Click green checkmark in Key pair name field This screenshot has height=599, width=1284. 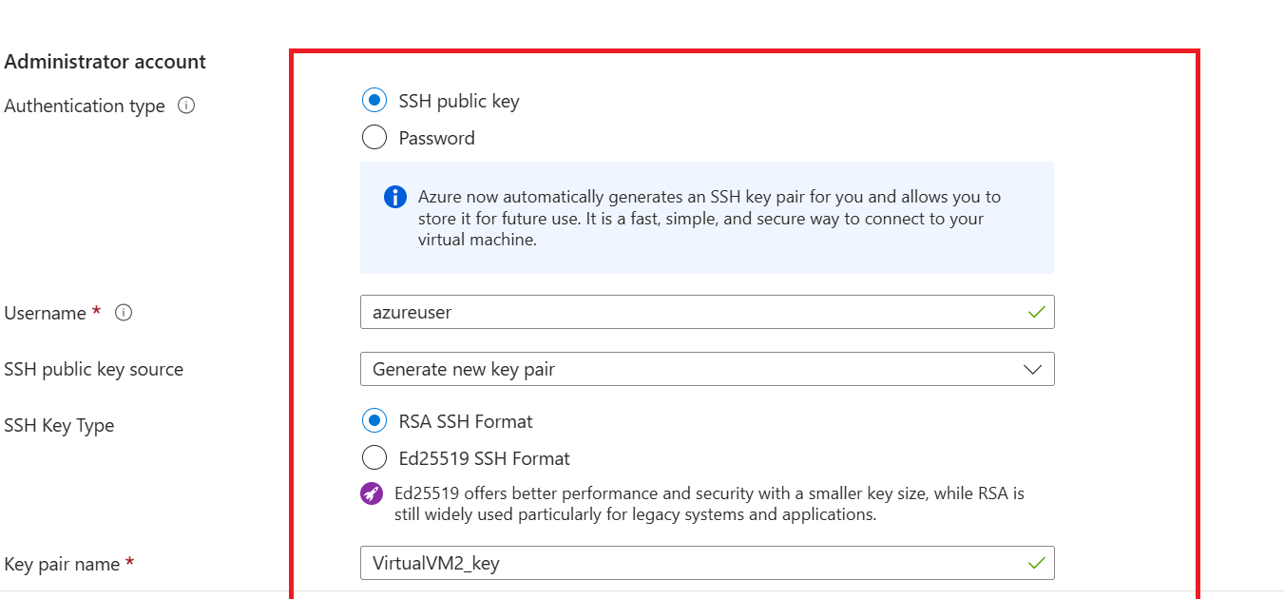point(1036,563)
